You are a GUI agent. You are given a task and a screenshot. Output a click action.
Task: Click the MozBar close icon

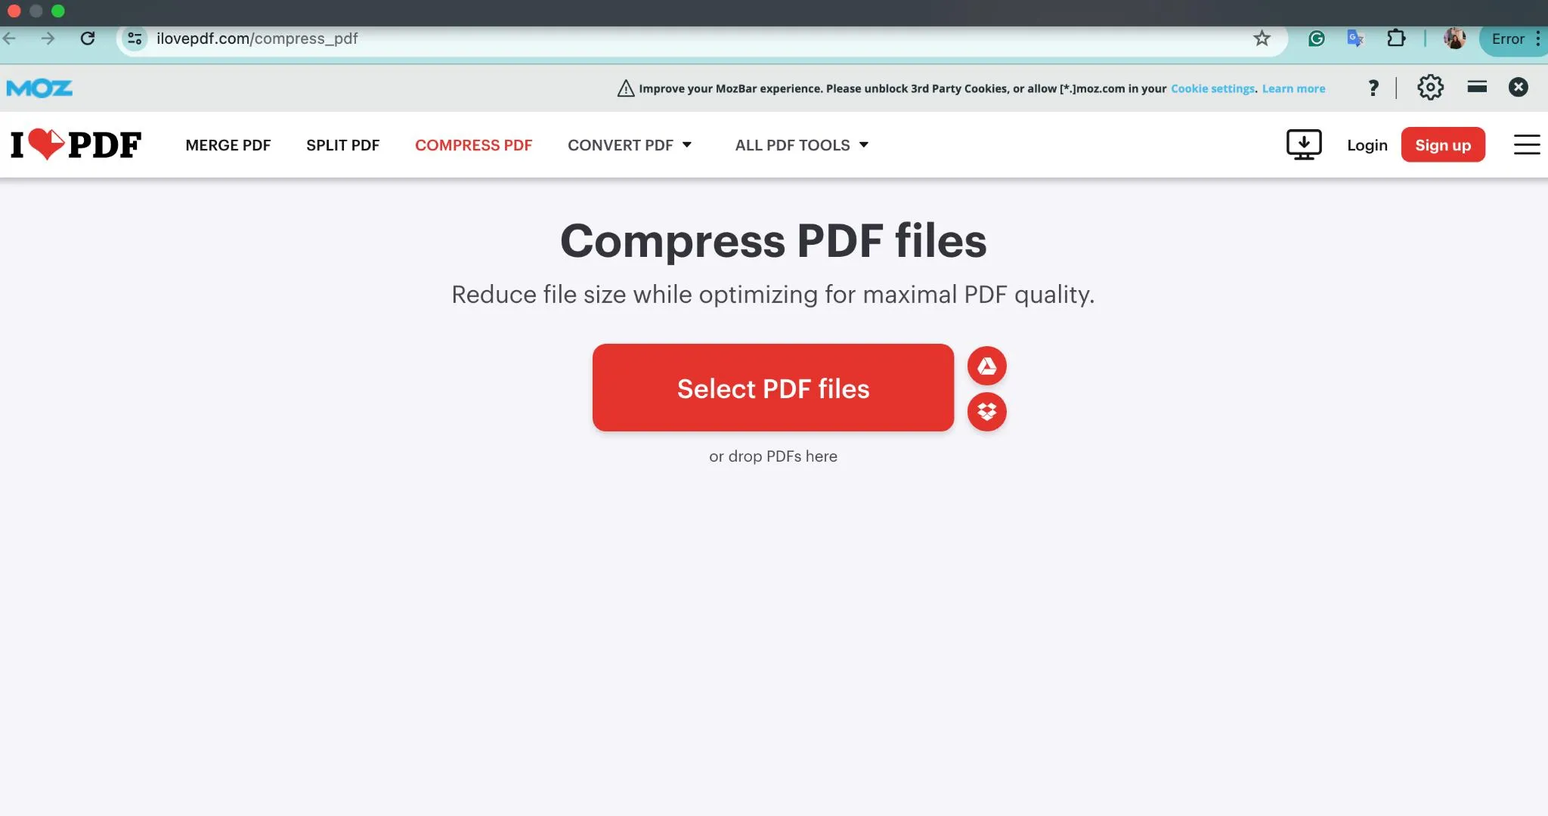1519,87
